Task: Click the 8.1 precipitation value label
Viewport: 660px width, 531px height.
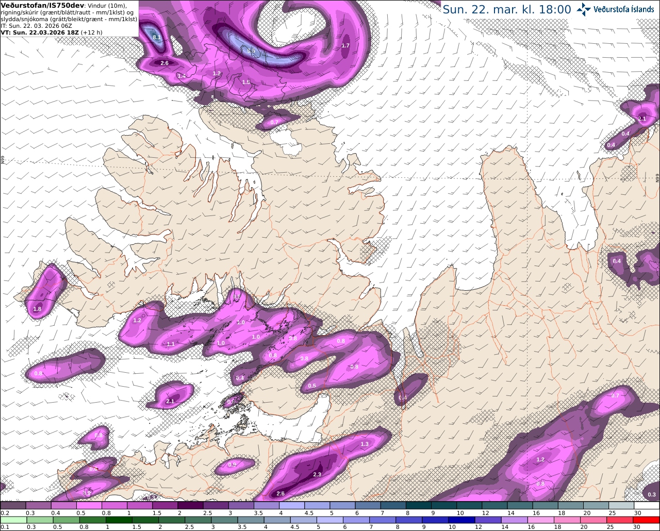Action: pyautogui.click(x=157, y=37)
